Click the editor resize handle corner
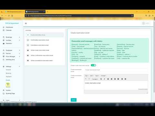The width and height of the screenshot is (155, 116). coord(147,93)
